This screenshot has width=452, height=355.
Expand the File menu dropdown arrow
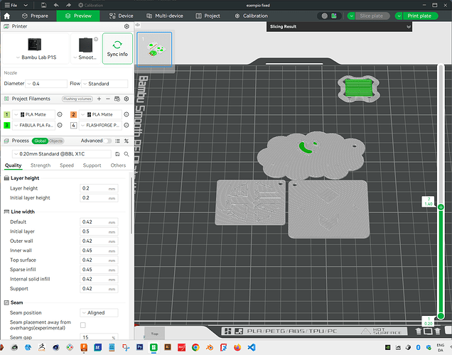[x=26, y=5]
